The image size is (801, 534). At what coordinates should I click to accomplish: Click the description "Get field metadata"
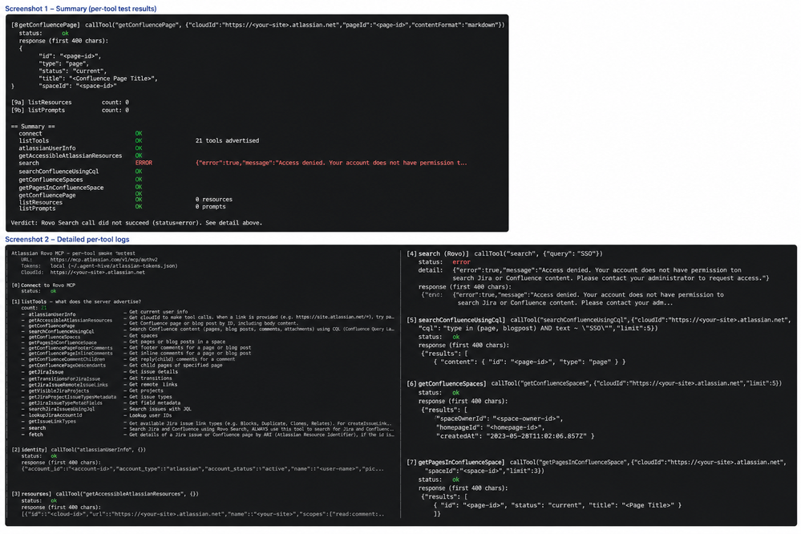click(154, 403)
